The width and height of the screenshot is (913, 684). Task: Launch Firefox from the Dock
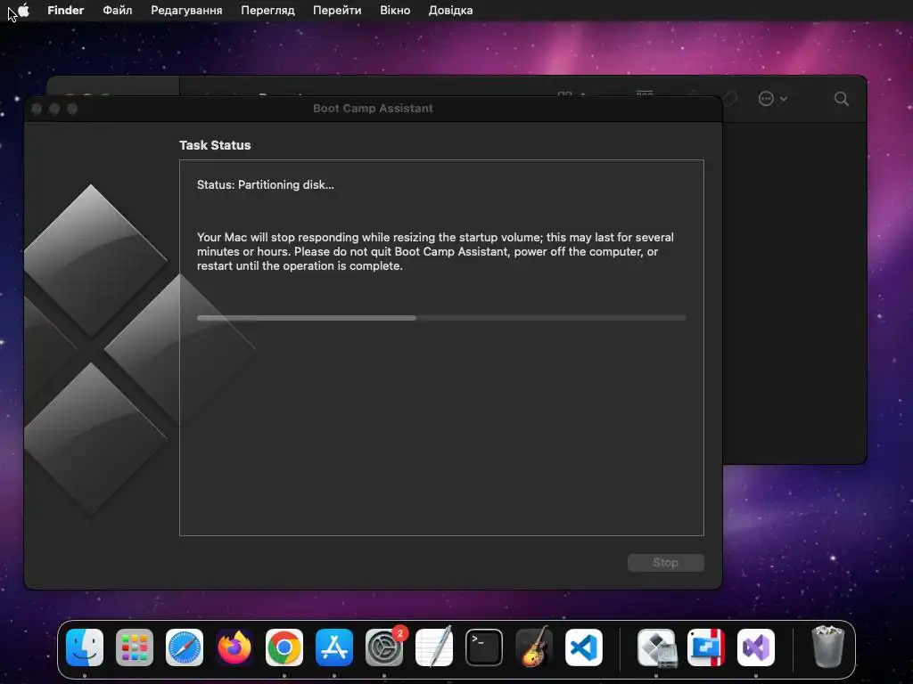click(234, 647)
